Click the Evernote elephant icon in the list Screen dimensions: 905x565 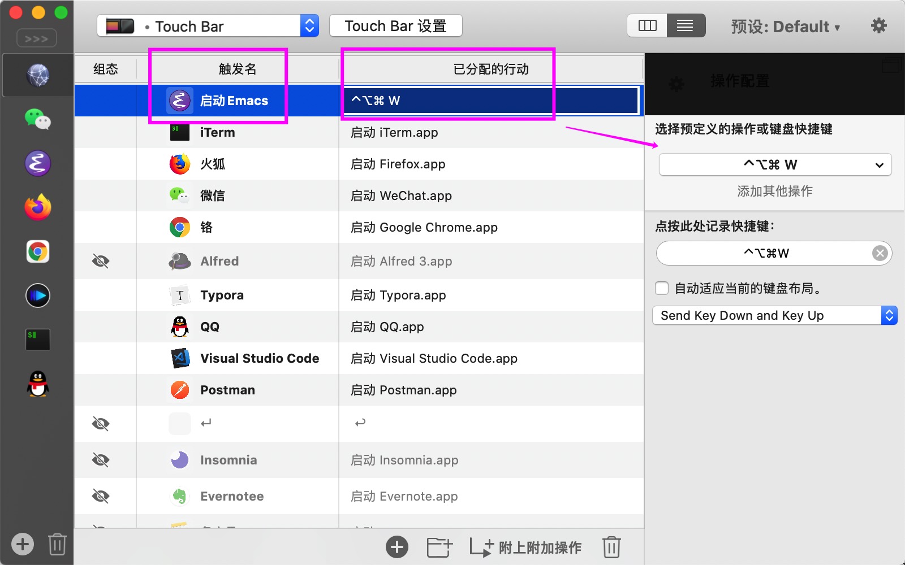click(x=180, y=496)
